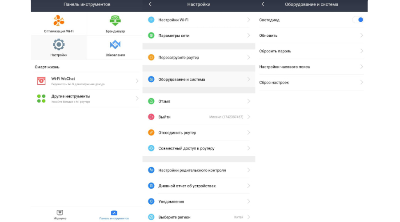Toggle the Светодиод LED switch
Image resolution: width=400 pixels, height=222 pixels.
pyautogui.click(x=358, y=20)
